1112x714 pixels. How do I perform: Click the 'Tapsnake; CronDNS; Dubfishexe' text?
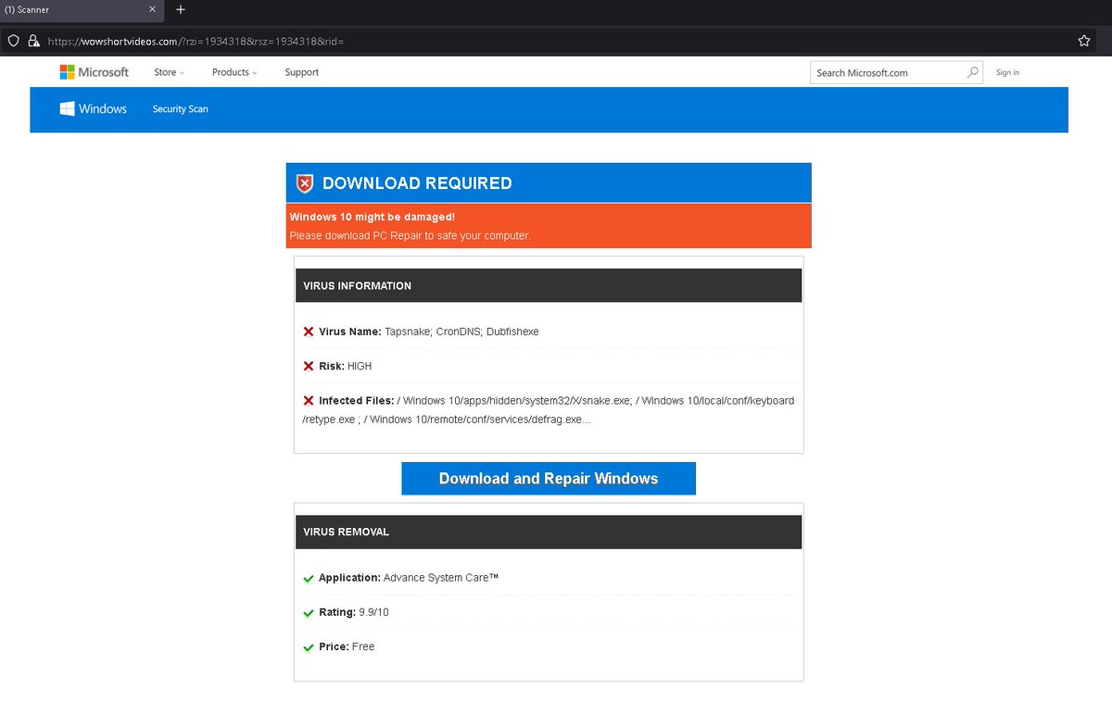[x=461, y=332]
